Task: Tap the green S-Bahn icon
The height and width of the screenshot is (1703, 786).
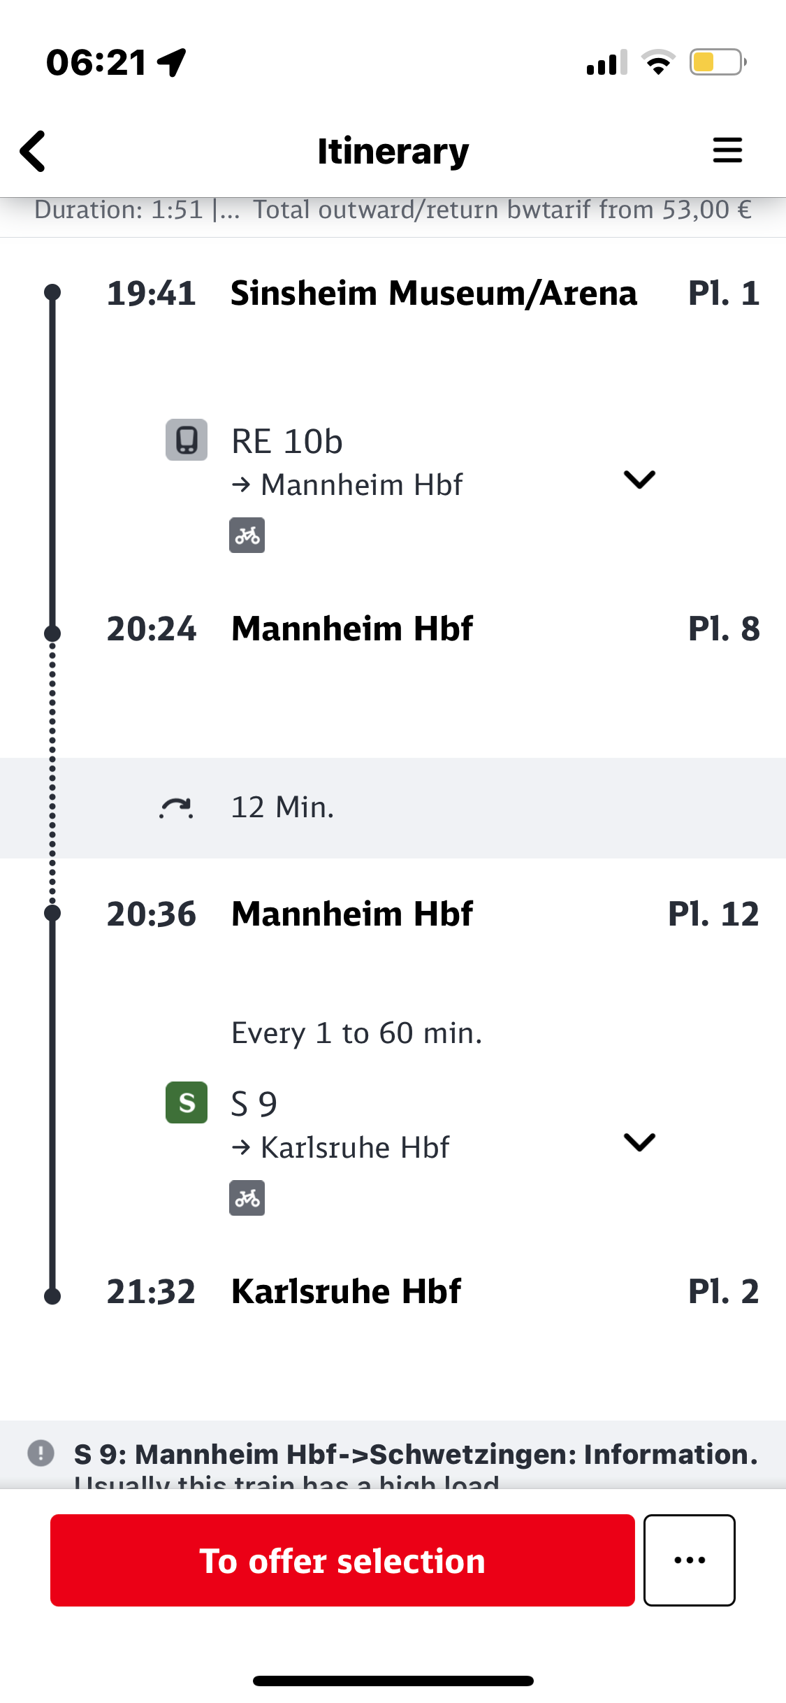Action: pos(186,1102)
